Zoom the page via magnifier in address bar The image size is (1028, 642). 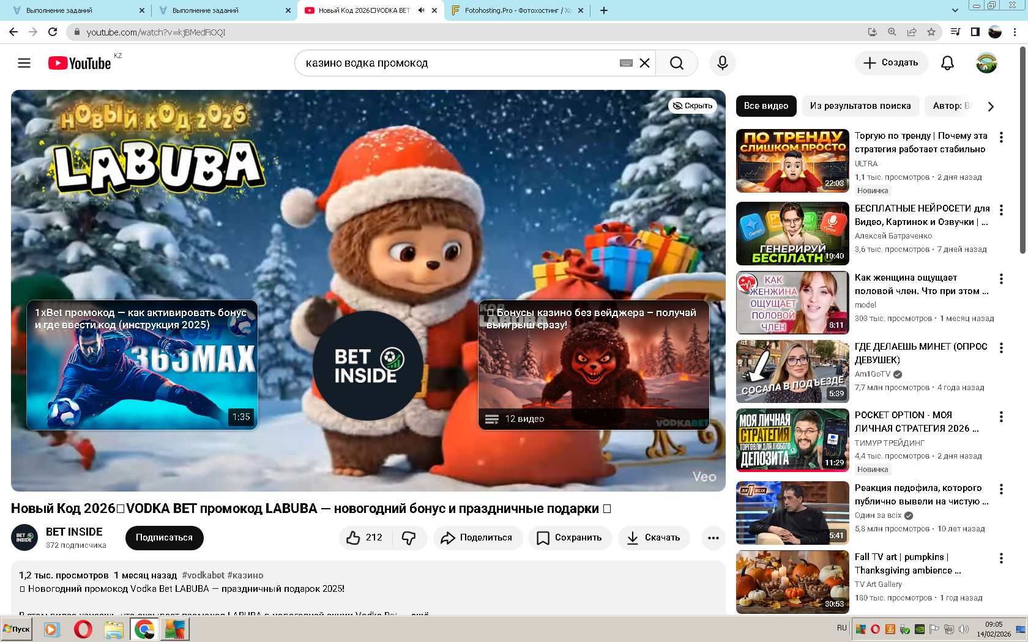tap(892, 32)
